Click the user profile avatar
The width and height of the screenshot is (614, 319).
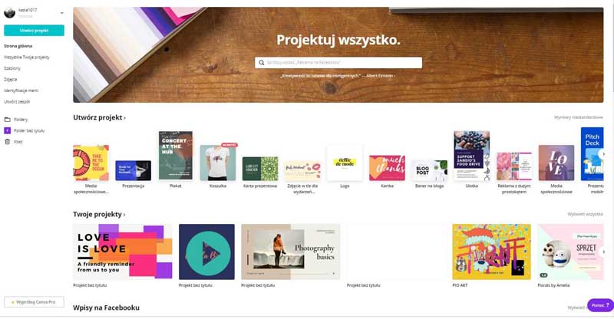pos(9,12)
